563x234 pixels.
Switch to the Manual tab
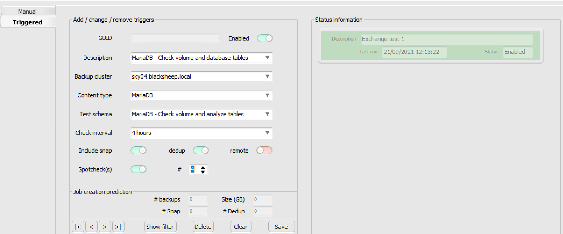tap(27, 12)
